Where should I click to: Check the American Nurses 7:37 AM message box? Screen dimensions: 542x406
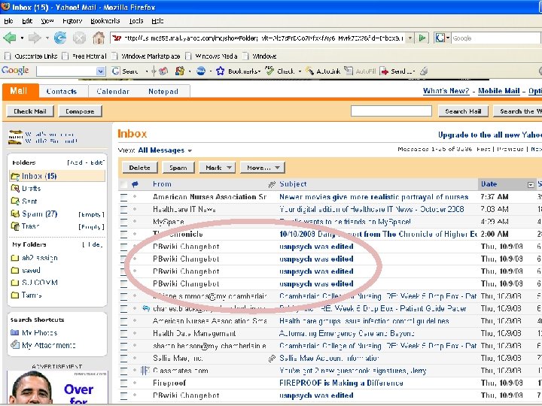click(123, 197)
